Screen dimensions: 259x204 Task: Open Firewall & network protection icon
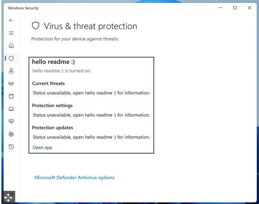[x=11, y=84]
